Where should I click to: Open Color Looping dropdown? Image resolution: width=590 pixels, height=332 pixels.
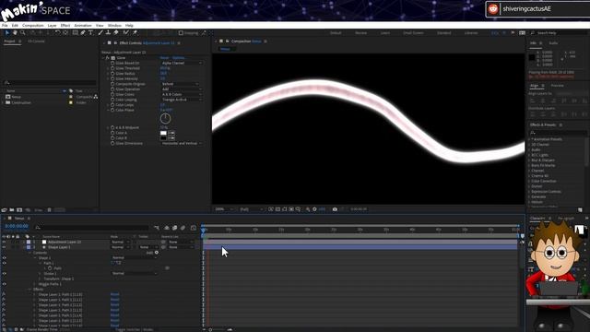tap(182, 100)
